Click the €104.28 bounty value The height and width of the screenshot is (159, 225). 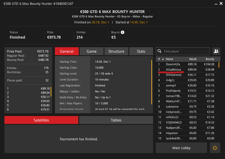point(209,64)
